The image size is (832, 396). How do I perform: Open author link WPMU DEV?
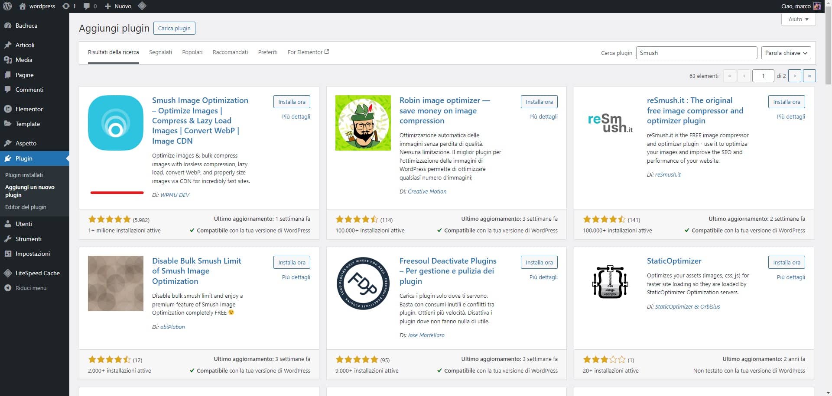175,195
